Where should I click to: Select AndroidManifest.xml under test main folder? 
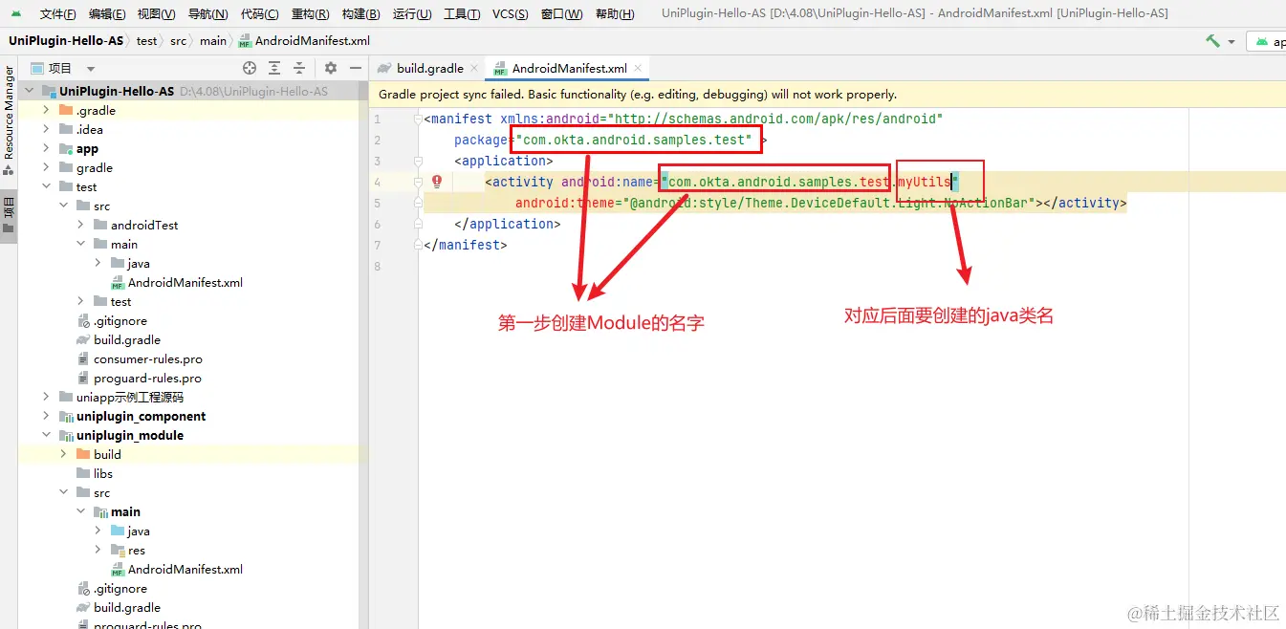click(x=185, y=282)
